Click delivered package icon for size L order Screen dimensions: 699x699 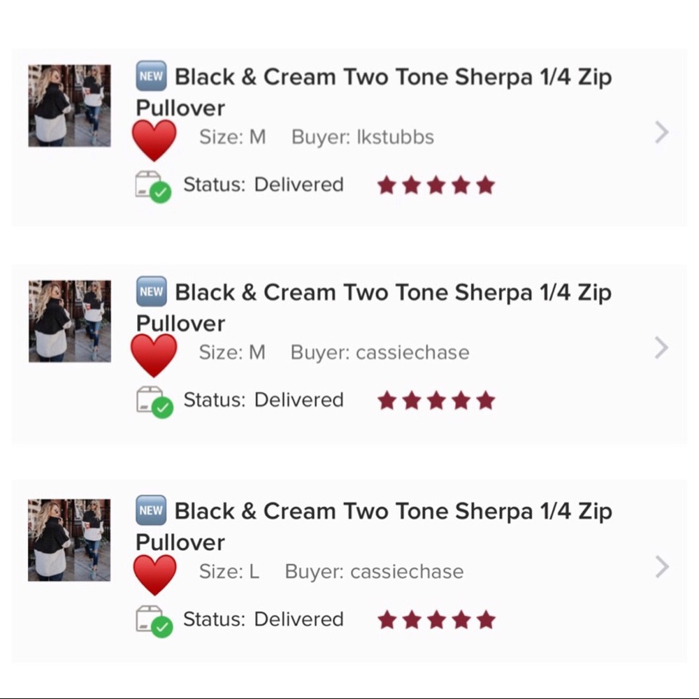[x=154, y=621]
